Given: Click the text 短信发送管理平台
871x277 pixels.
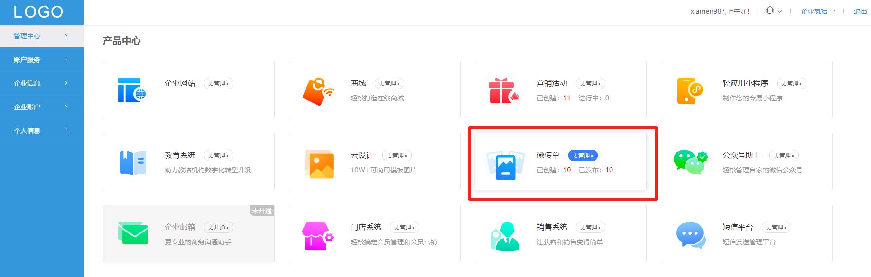Looking at the screenshot, I should 749,242.
